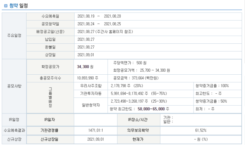The width and height of the screenshot is (245, 146).
Task: Click the confirmed price 34,300 원
Action: (x=85, y=67)
